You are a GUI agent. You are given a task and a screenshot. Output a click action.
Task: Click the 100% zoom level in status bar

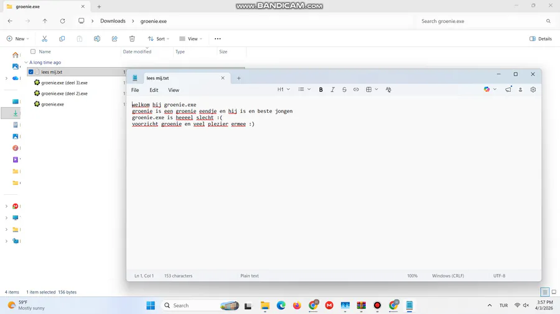tap(412, 276)
